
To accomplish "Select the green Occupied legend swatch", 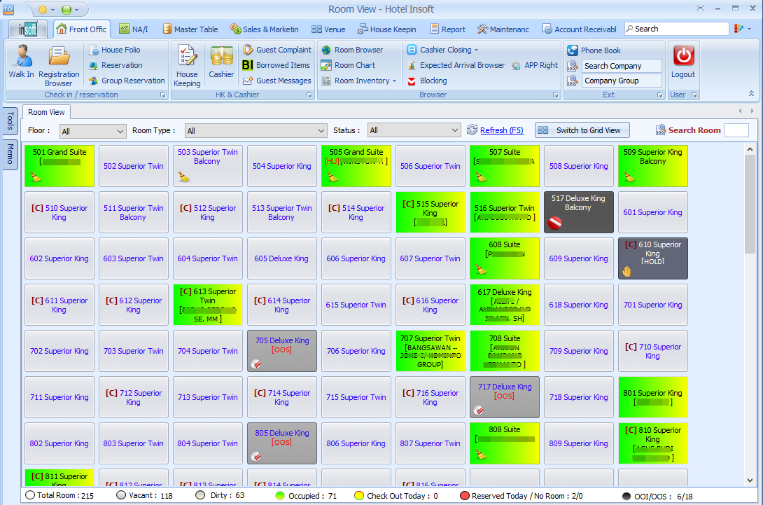I will tap(280, 496).
